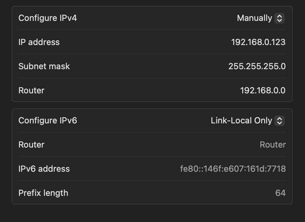Screen dimensions: 305x222
Task: Open the Configure IPv4 stepper arrows
Action: click(279, 18)
